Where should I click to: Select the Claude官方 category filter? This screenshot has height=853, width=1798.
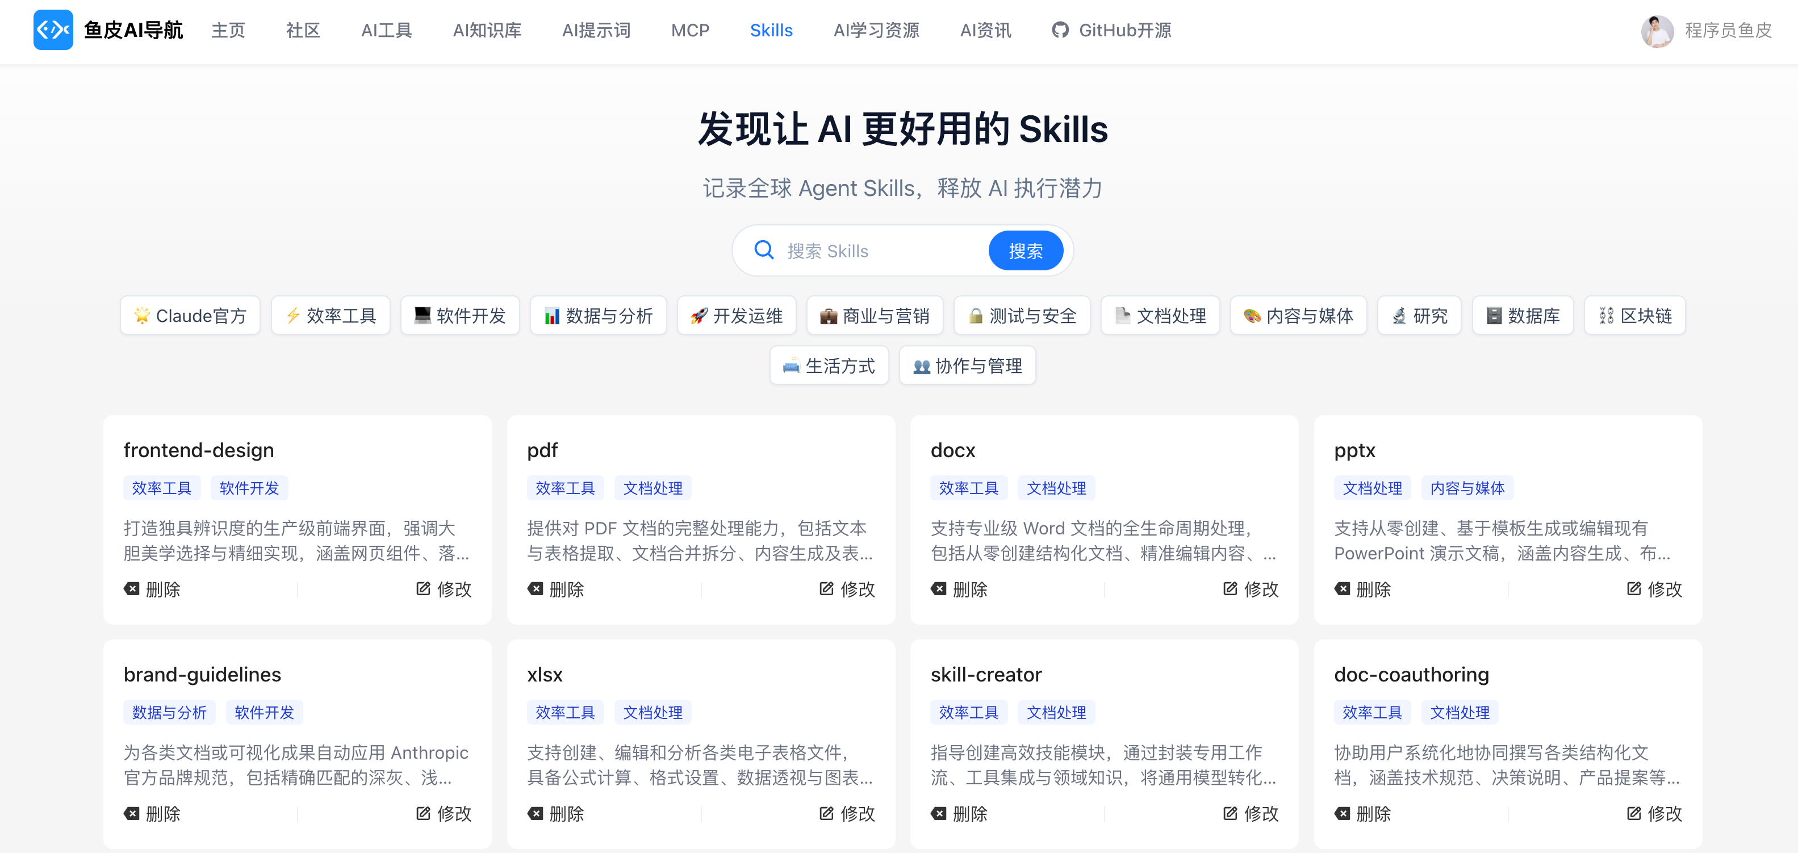click(x=191, y=316)
